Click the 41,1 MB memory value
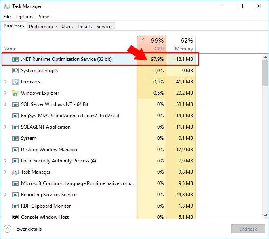The width and height of the screenshot is (269, 239). (185, 82)
